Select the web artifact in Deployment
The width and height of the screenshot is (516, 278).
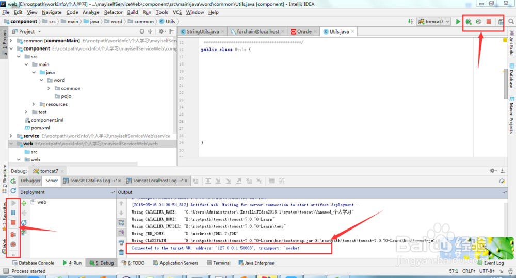coord(39,202)
